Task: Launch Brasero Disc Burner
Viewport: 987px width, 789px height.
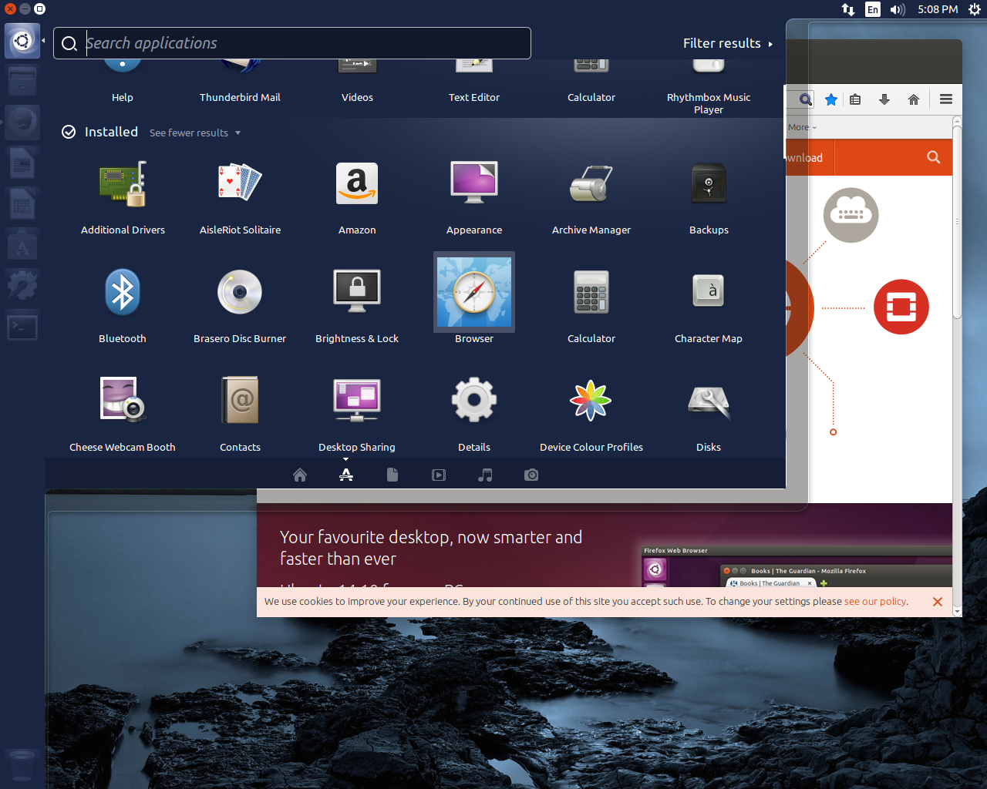Action: click(240, 293)
